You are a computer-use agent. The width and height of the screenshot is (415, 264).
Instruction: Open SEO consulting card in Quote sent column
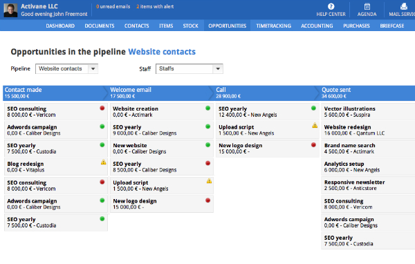[x=368, y=204]
